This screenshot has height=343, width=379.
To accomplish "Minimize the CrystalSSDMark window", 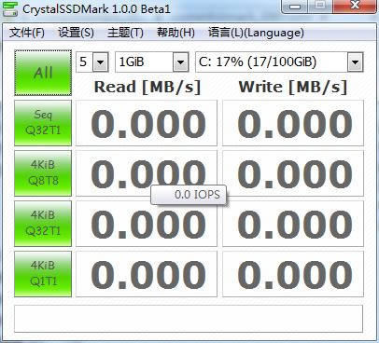I will pyautogui.click(x=295, y=6).
